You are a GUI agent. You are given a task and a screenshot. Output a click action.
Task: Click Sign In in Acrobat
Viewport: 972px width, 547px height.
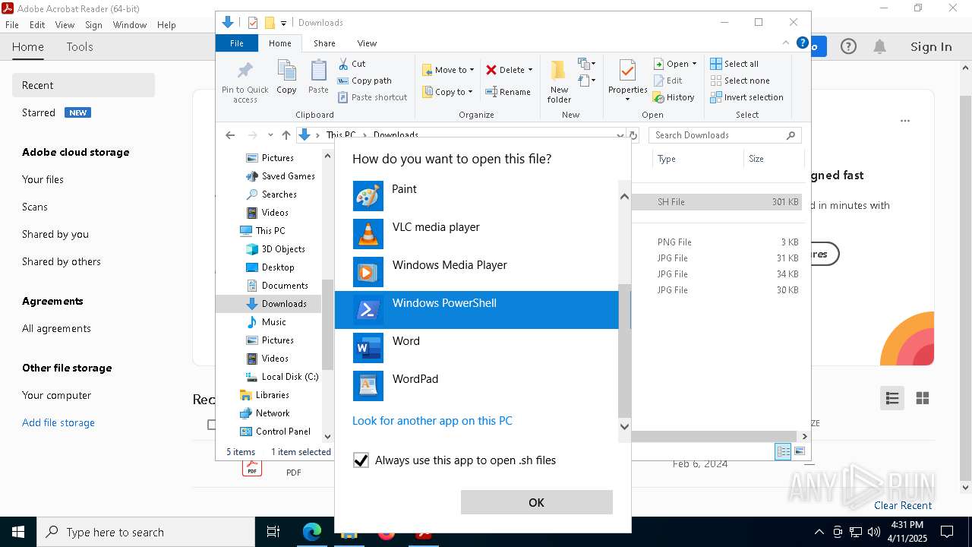coord(931,46)
